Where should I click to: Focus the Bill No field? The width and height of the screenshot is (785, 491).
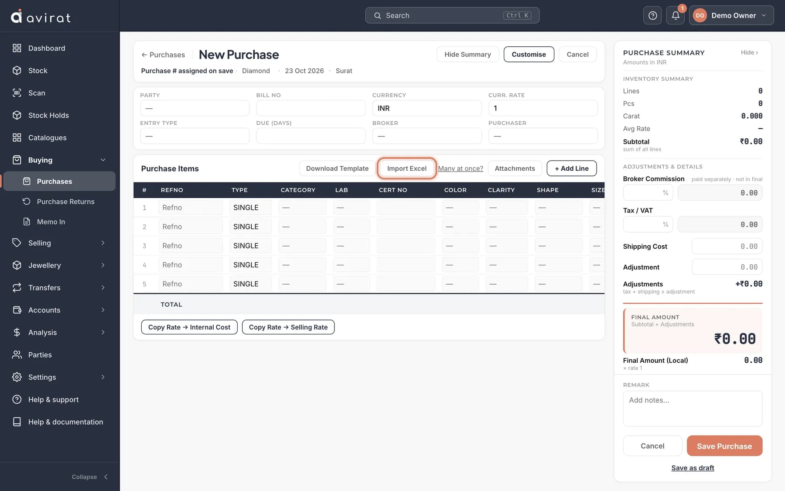tap(311, 108)
